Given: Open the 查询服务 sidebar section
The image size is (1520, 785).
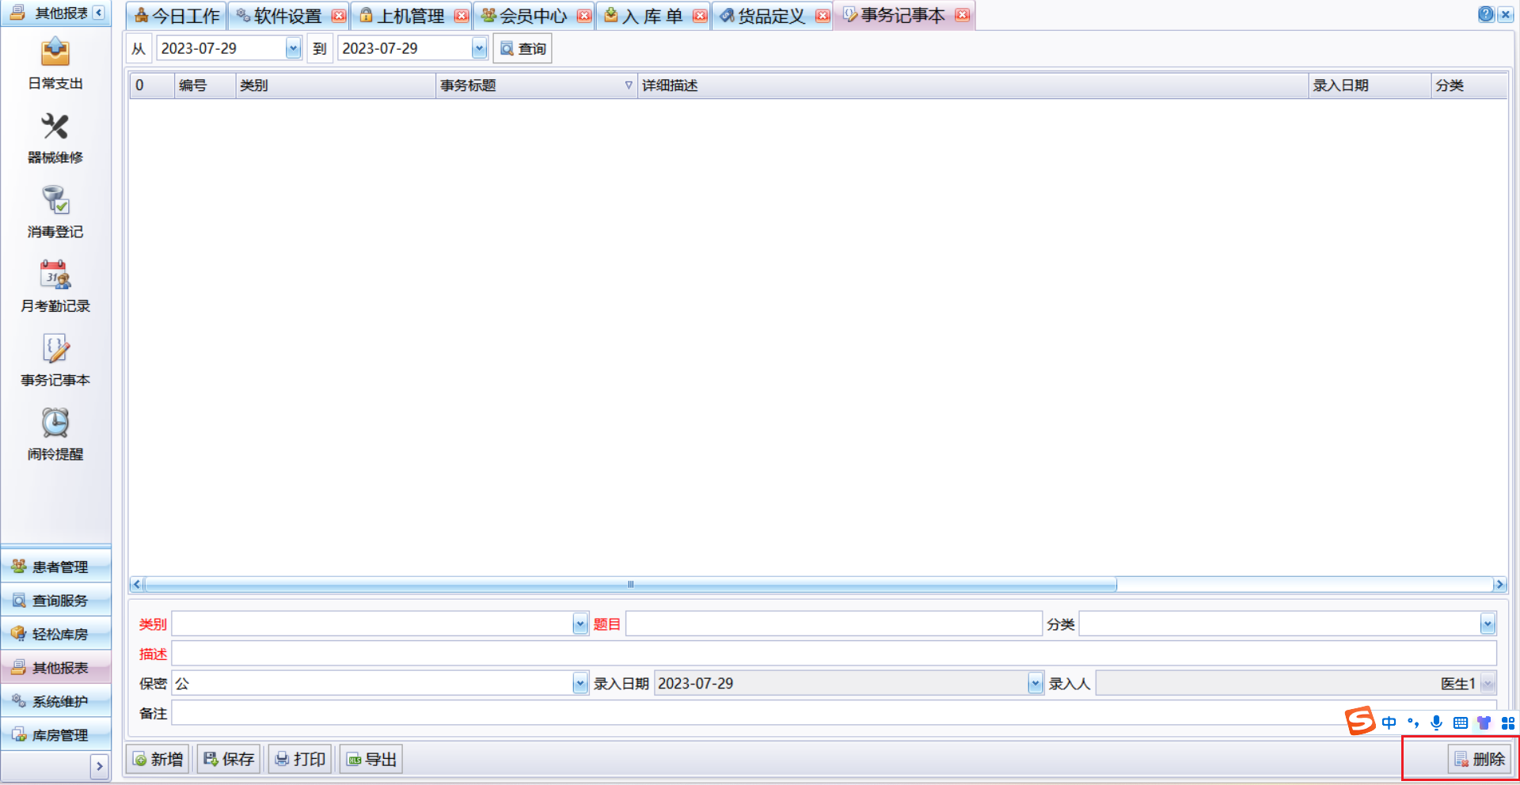Looking at the screenshot, I should (x=56, y=601).
